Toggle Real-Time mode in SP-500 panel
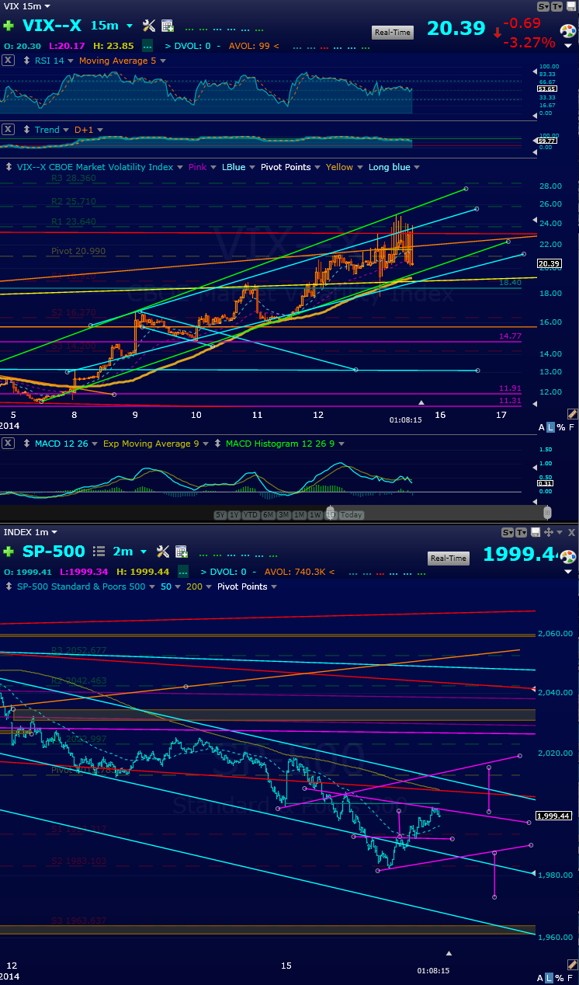The height and width of the screenshot is (985, 579). 449,559
